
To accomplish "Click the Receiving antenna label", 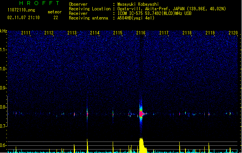I will (x=88, y=18).
